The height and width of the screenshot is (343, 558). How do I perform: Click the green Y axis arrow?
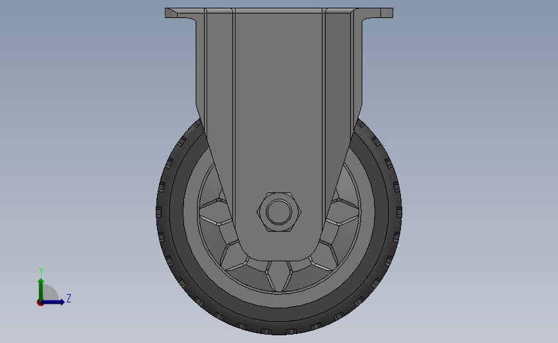(x=41, y=289)
